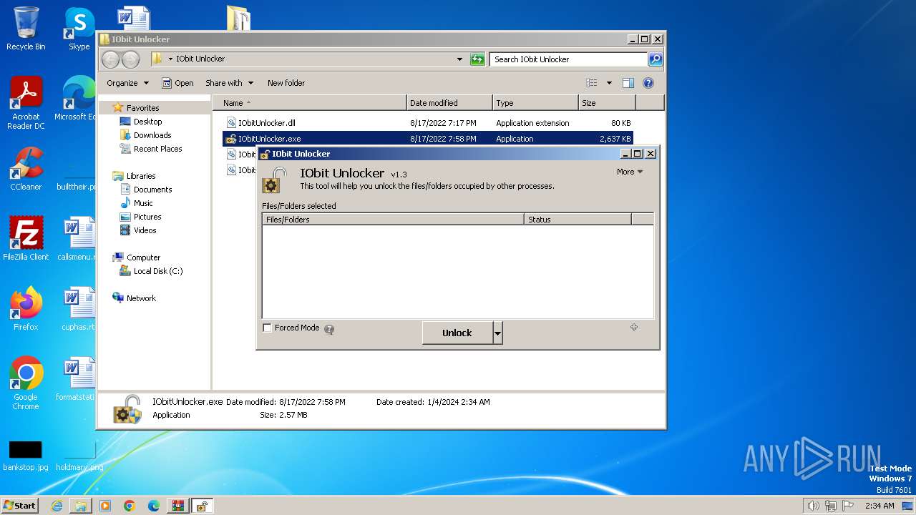Screen dimensions: 916x515
Task: Open the Share with menu
Action: [x=229, y=83]
